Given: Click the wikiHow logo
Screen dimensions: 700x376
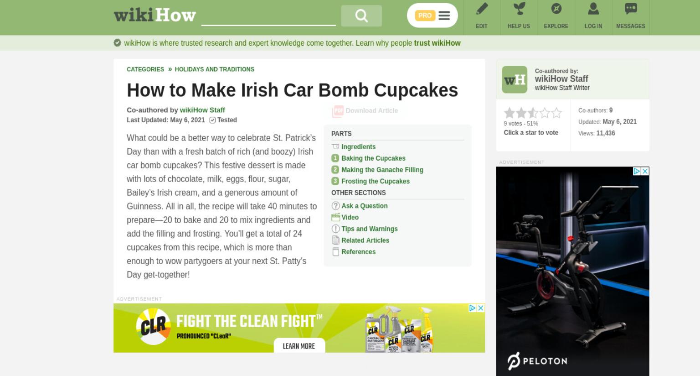Looking at the screenshot, I should [x=155, y=15].
